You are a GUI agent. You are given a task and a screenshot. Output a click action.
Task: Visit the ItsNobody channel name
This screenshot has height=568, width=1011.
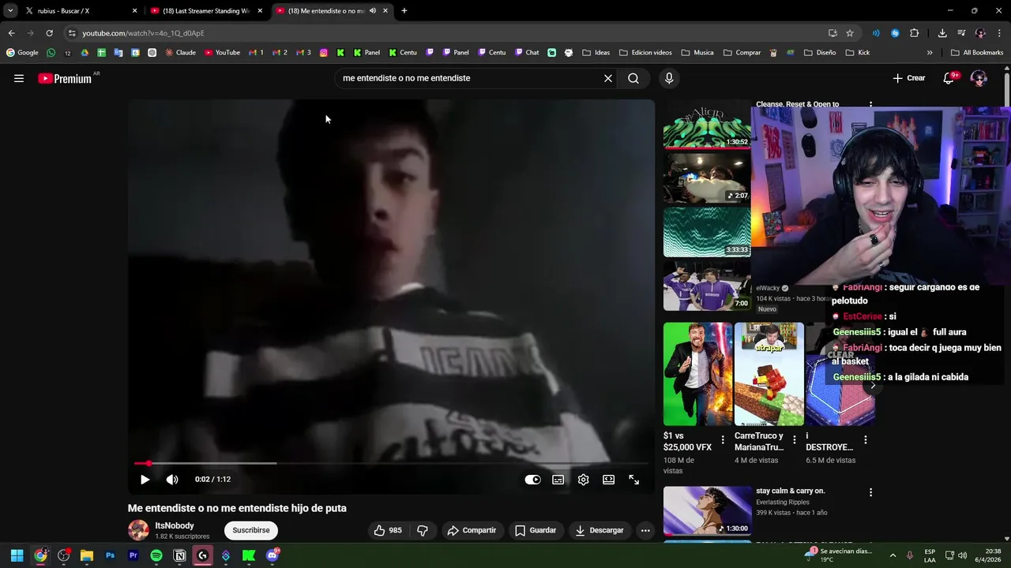click(x=175, y=525)
